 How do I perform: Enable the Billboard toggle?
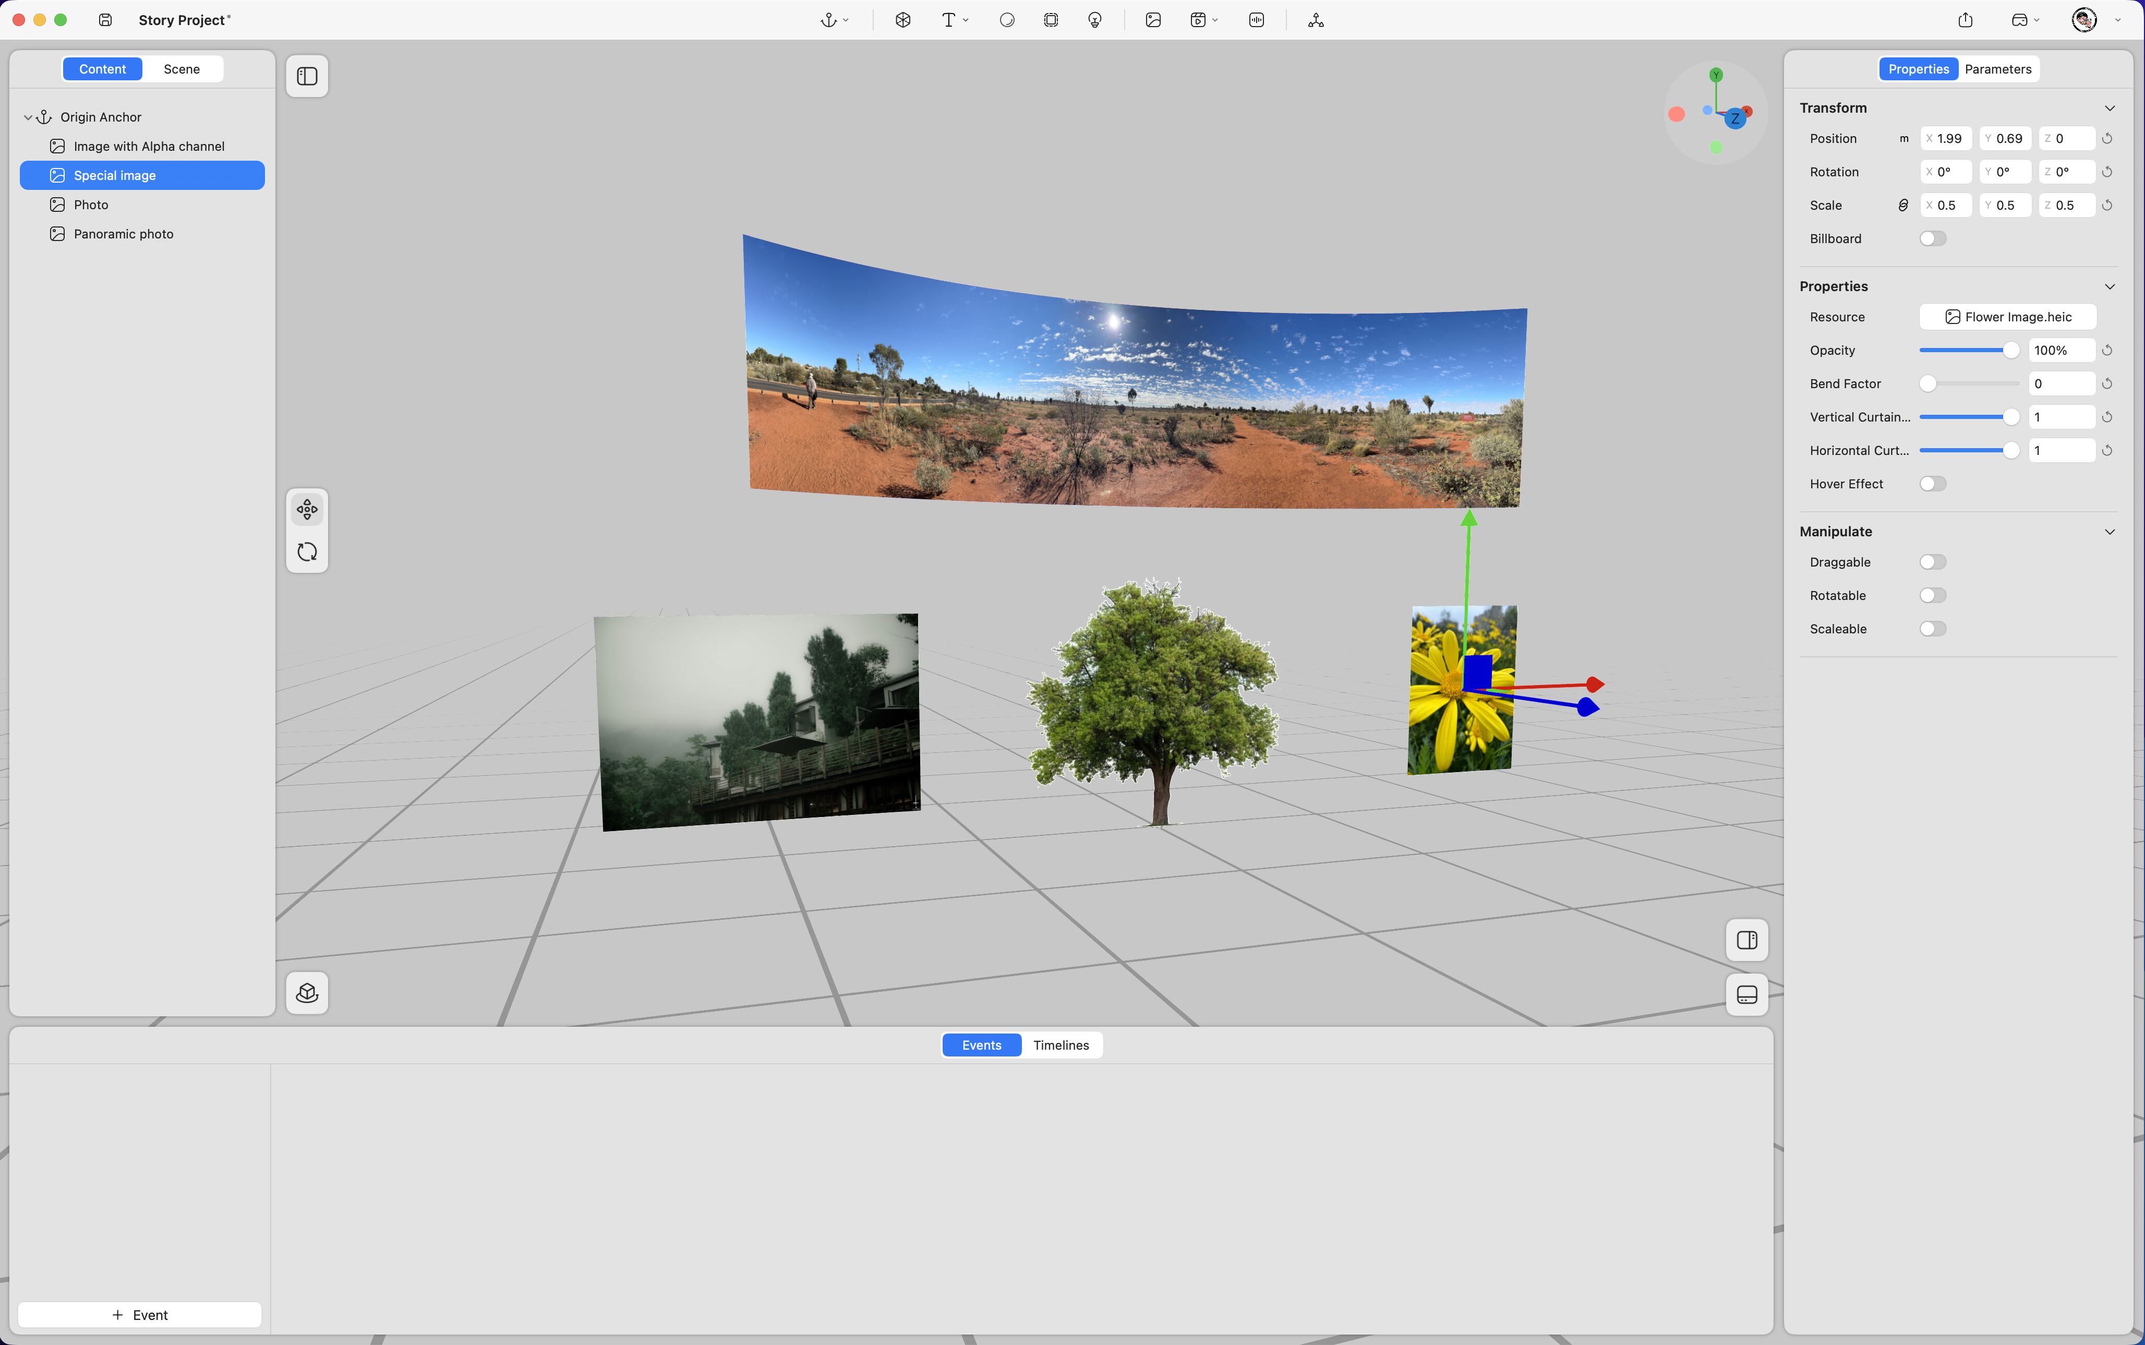coord(1933,238)
